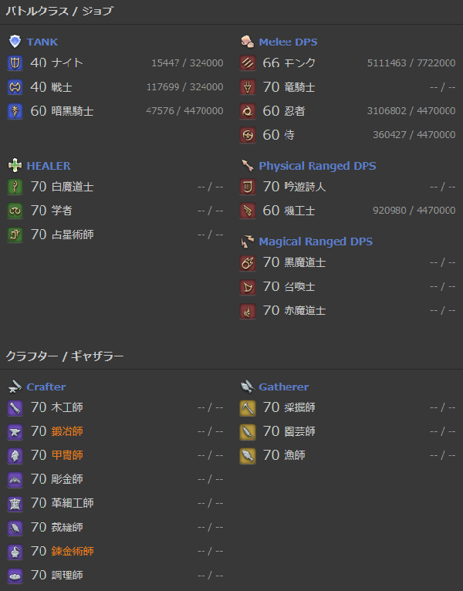Click the TANK shield role icon

click(x=15, y=42)
